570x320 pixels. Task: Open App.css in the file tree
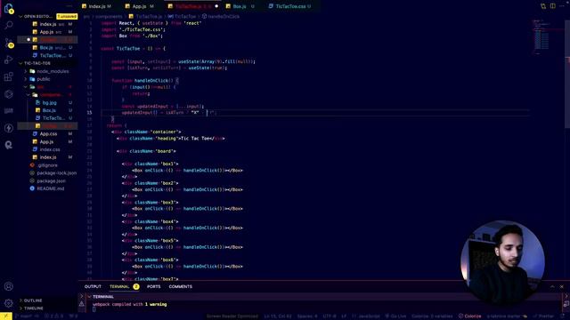click(48, 134)
